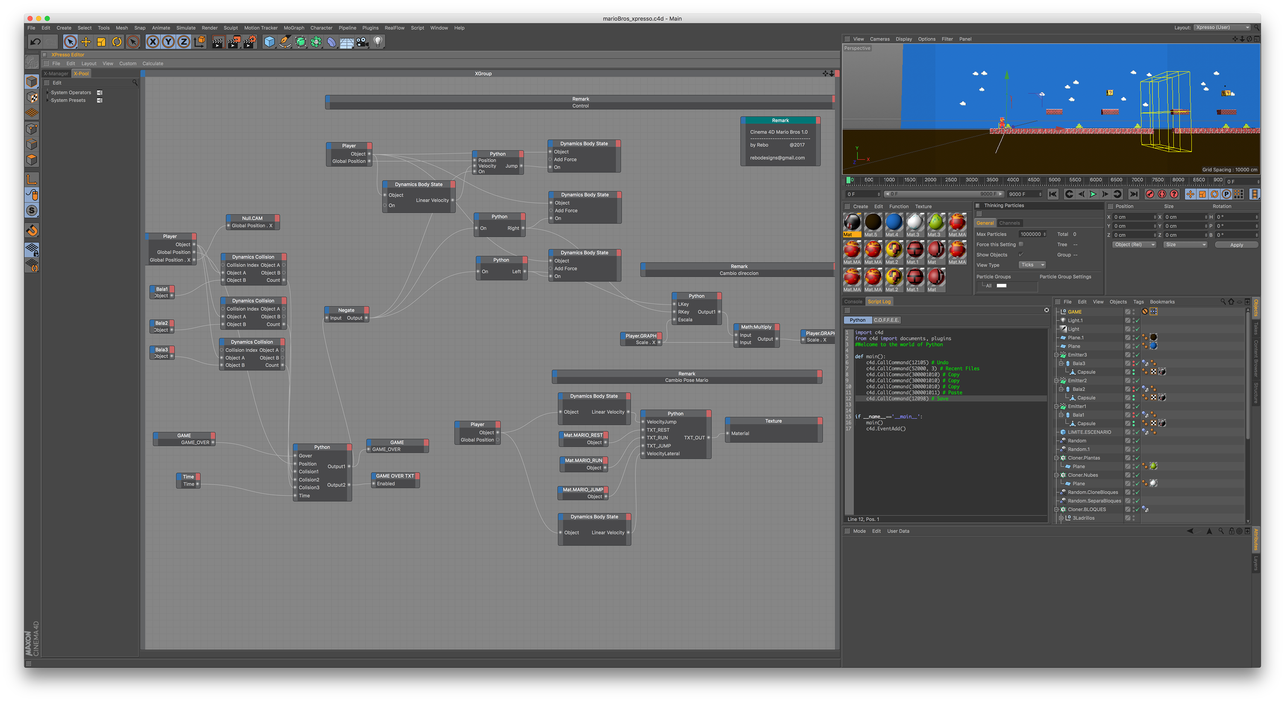Add a Light object from the toolbar
1285x702 pixels.
tap(378, 42)
